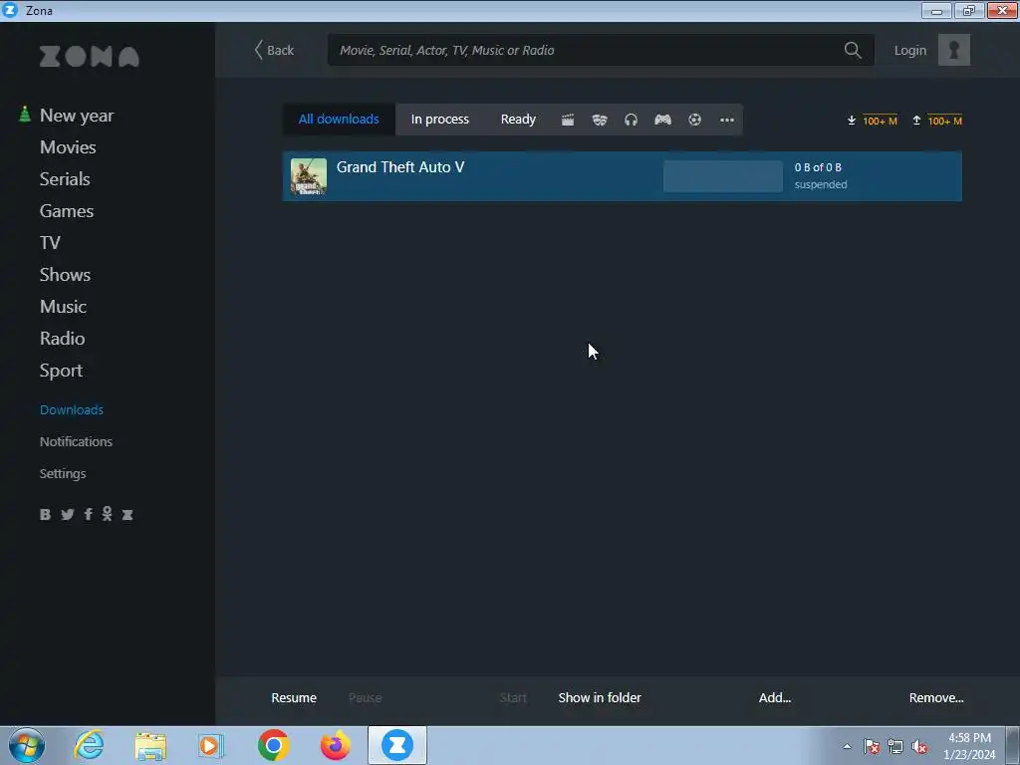Launch Google Chrome from taskbar

[273, 745]
